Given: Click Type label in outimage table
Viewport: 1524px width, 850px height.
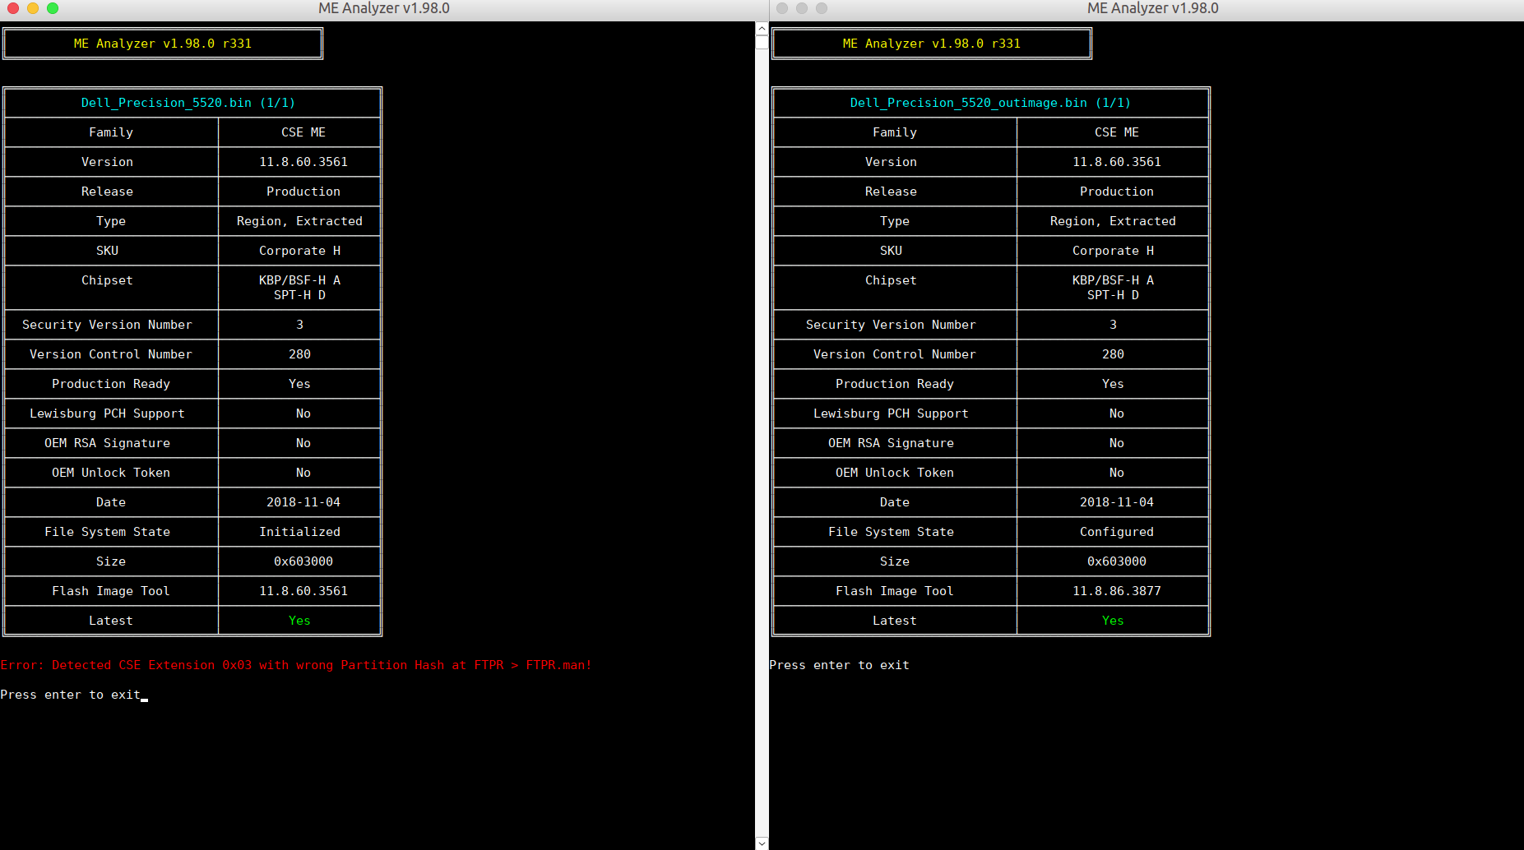Looking at the screenshot, I should [895, 221].
